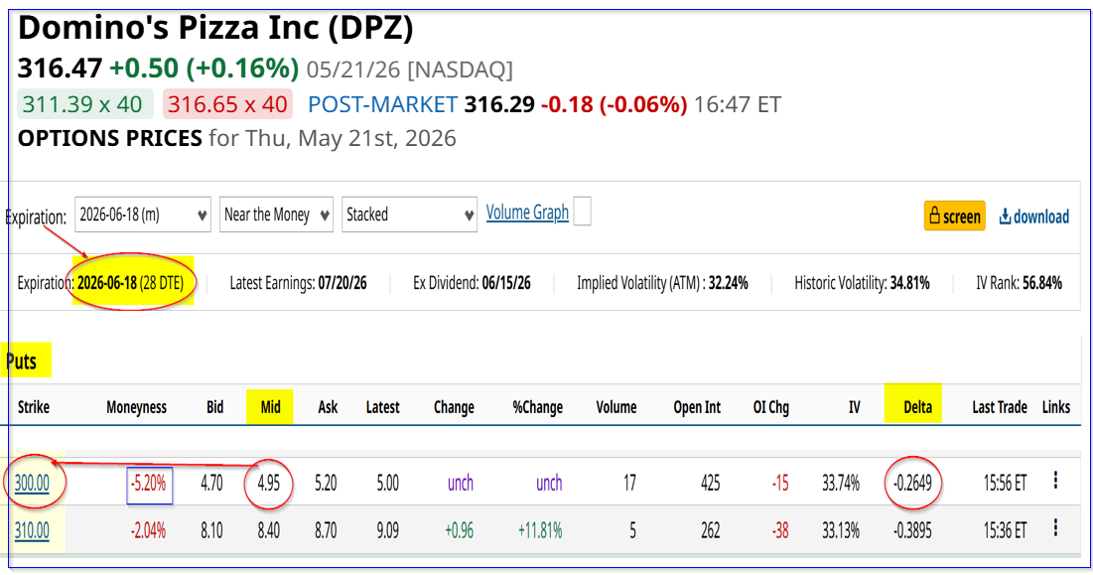The height and width of the screenshot is (575, 1093).
Task: Click the IV Rank 56.84% value
Action: pyautogui.click(x=1042, y=283)
